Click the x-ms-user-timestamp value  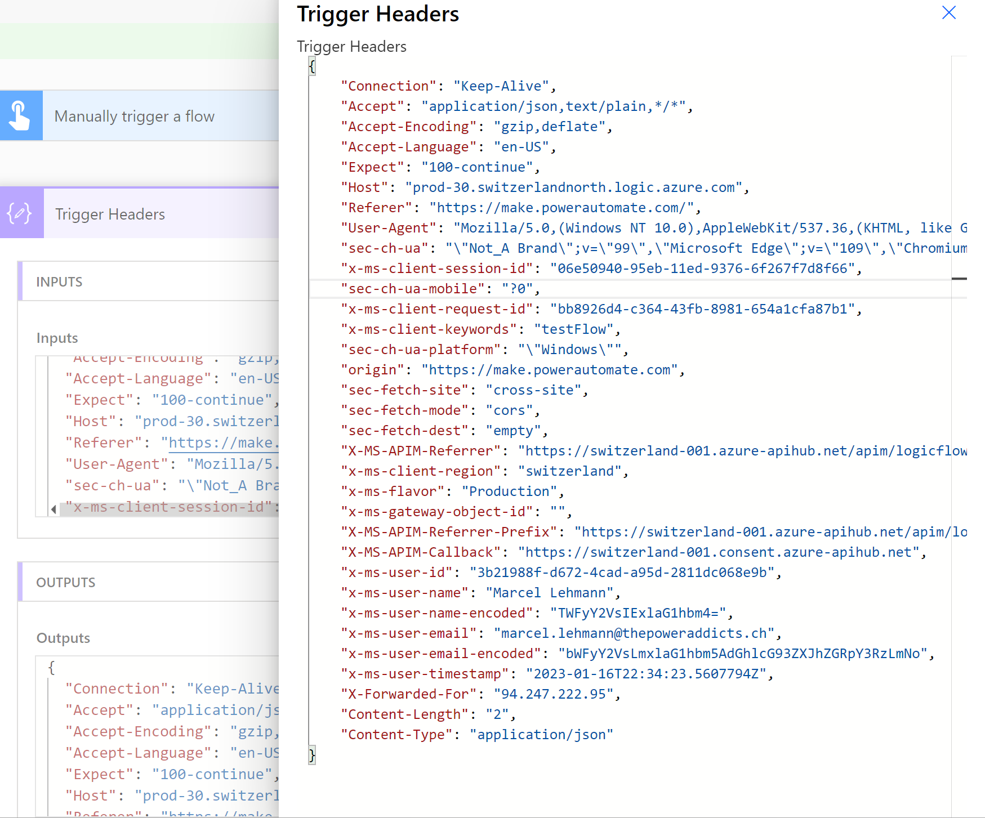tap(646, 674)
